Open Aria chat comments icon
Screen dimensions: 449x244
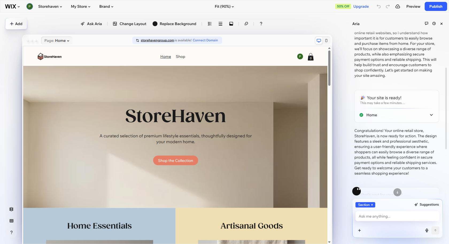click(x=427, y=23)
